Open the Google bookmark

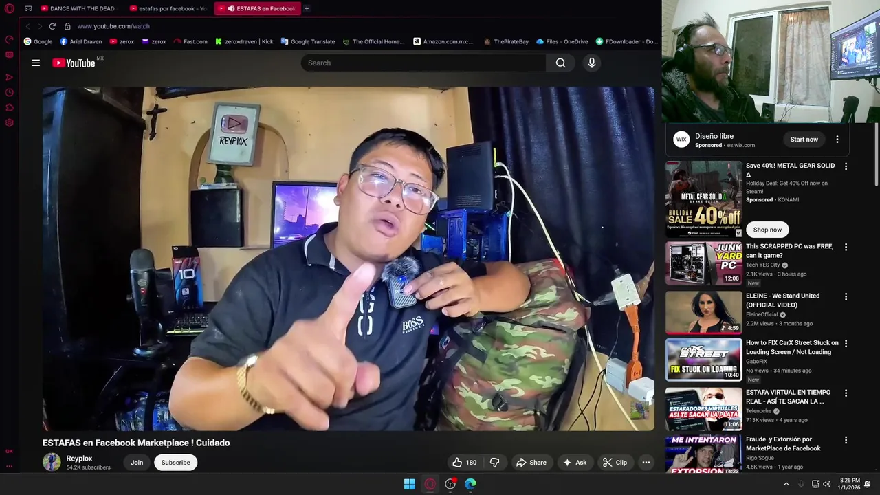38,41
